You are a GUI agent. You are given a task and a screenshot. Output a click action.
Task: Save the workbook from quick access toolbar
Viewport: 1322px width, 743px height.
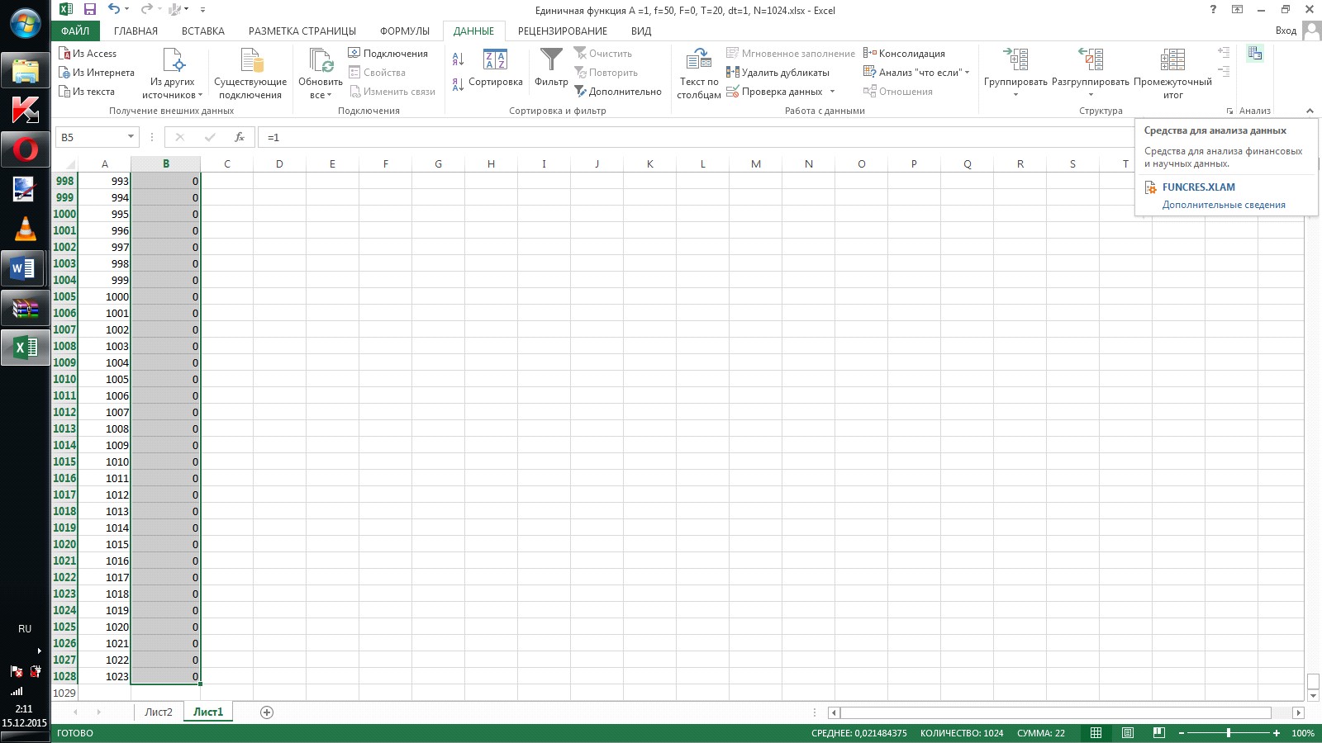click(x=90, y=9)
